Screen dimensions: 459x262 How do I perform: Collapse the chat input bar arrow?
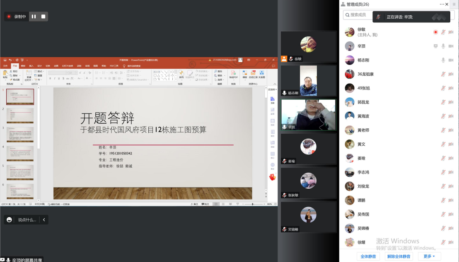(44, 220)
